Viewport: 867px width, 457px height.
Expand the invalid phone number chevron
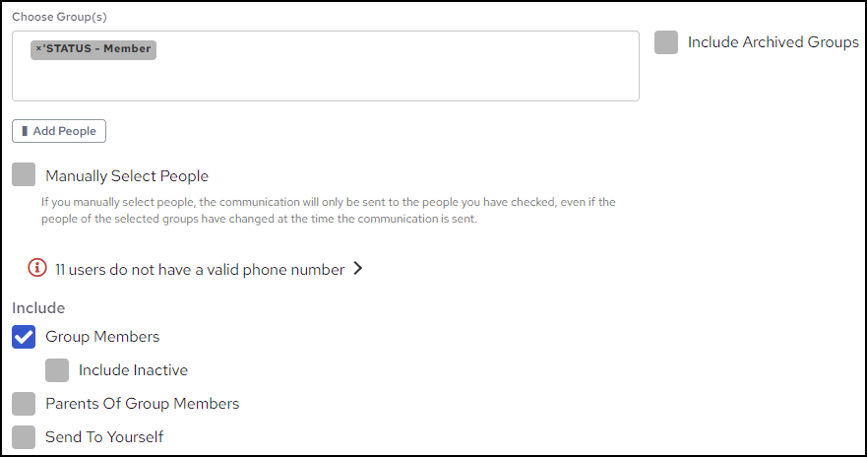point(357,268)
